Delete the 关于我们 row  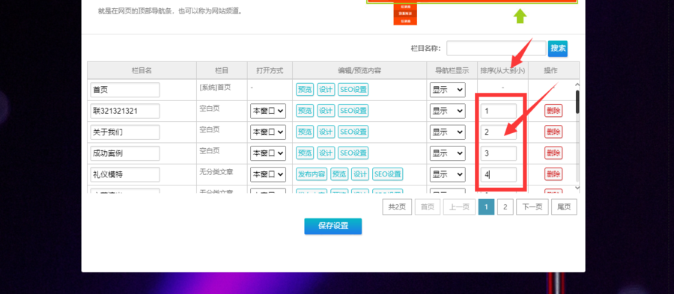[x=553, y=132]
